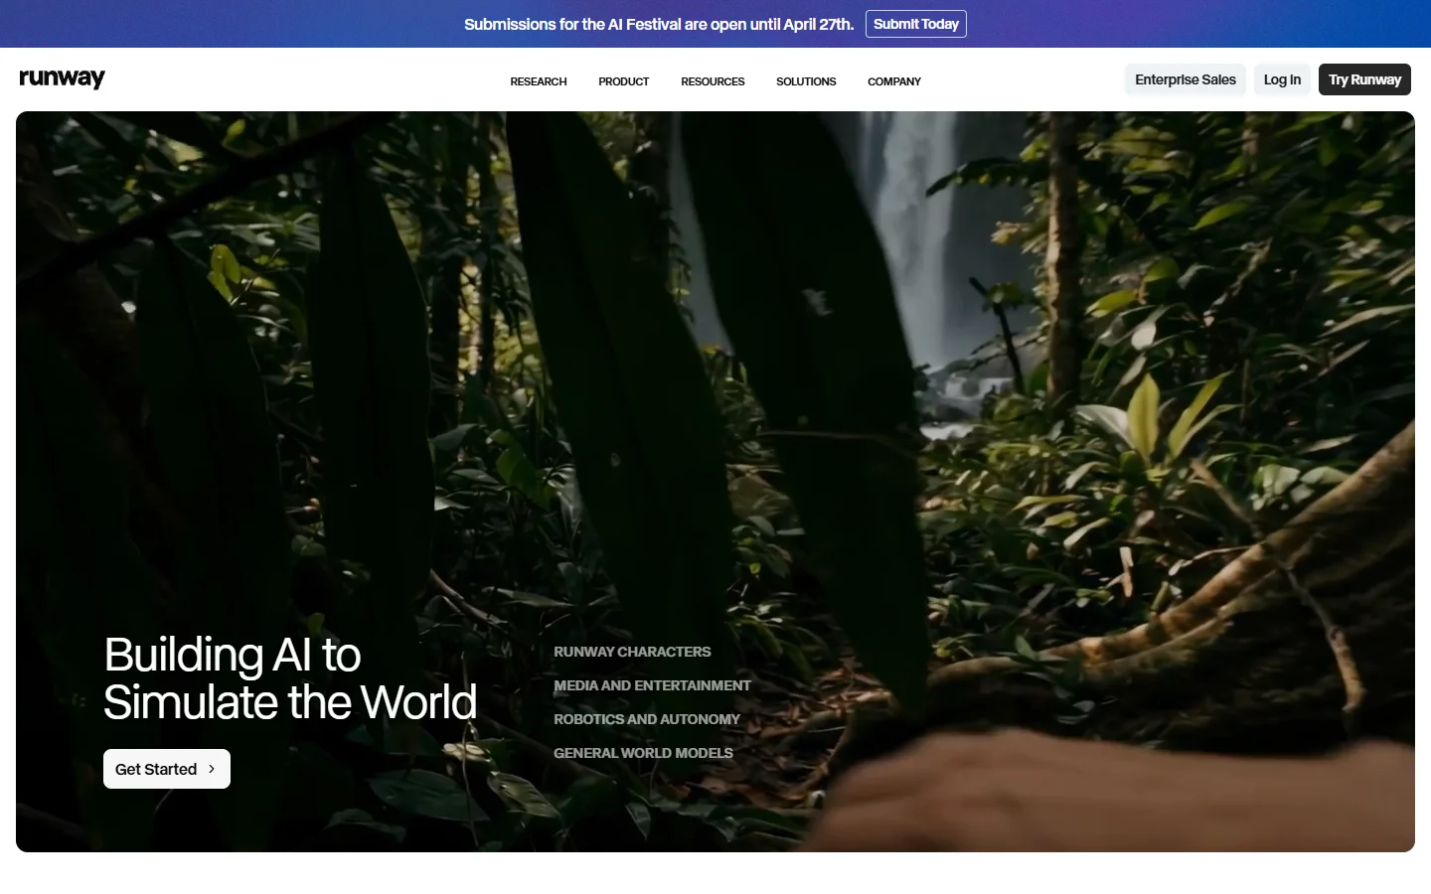Click the Runway logo in the header
The width and height of the screenshot is (1431, 894).
pos(62,78)
